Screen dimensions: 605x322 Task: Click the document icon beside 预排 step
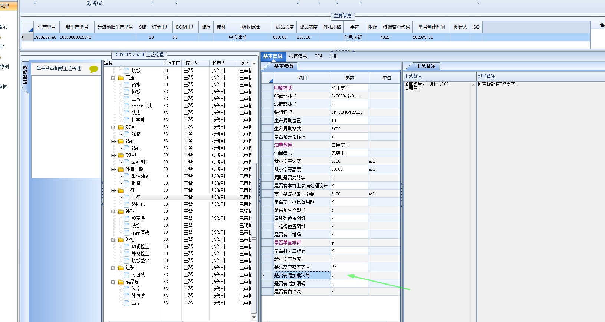pos(126,84)
